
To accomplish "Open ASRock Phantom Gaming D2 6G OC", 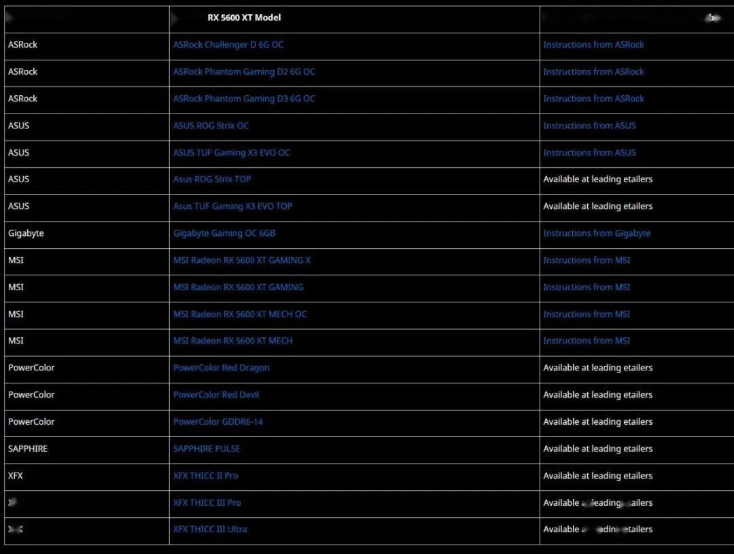I will (244, 71).
